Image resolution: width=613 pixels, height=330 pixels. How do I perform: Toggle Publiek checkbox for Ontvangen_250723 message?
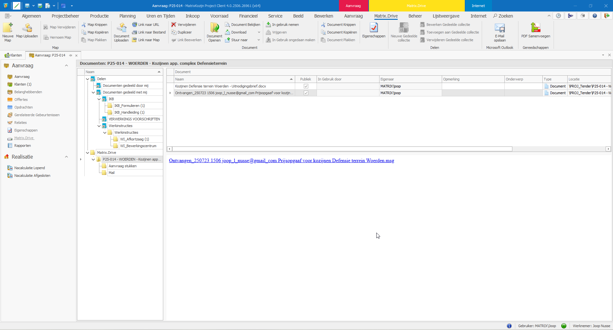306,93
